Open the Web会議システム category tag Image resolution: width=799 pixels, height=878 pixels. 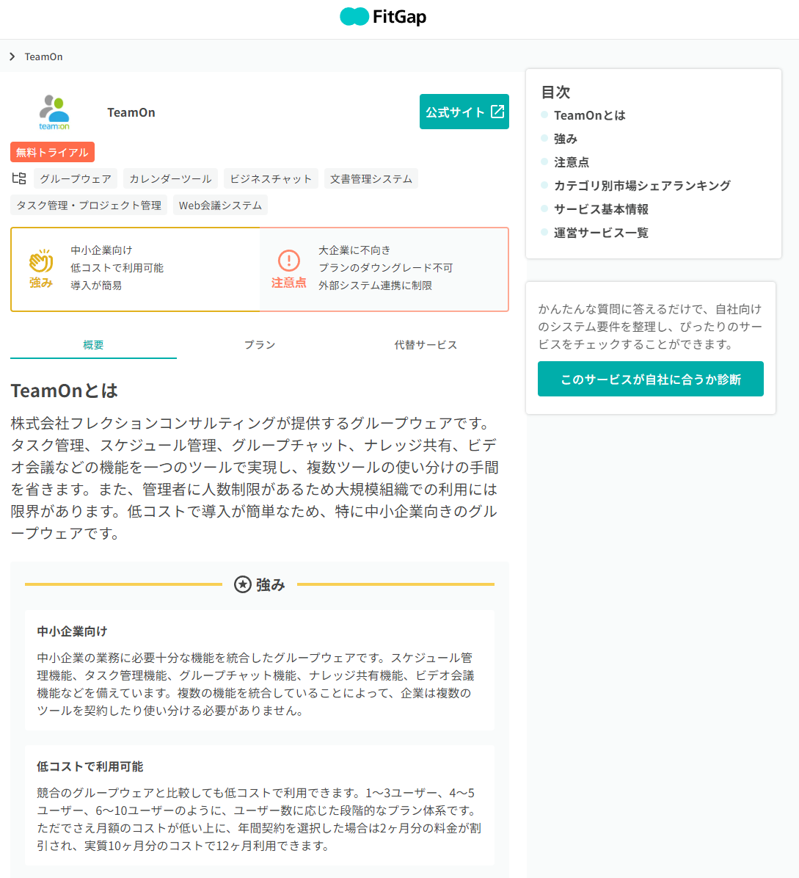click(220, 206)
